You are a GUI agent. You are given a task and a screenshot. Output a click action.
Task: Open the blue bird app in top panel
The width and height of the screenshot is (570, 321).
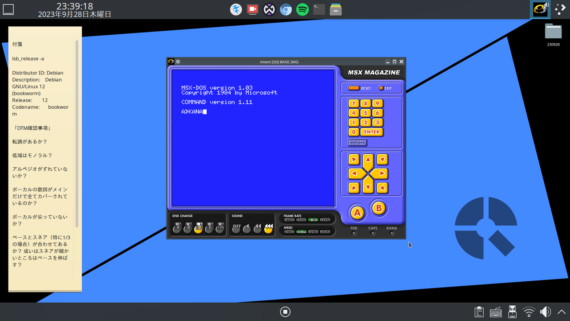pyautogui.click(x=236, y=9)
